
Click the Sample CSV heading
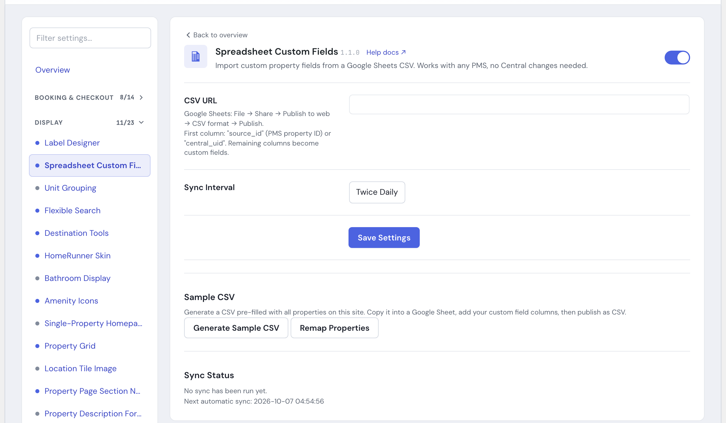click(209, 297)
